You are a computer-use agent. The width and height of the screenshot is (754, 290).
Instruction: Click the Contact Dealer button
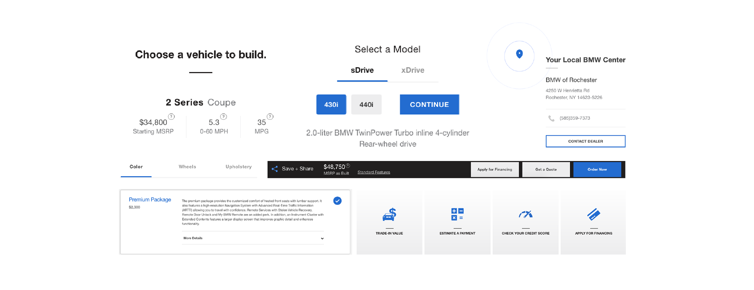(586, 141)
